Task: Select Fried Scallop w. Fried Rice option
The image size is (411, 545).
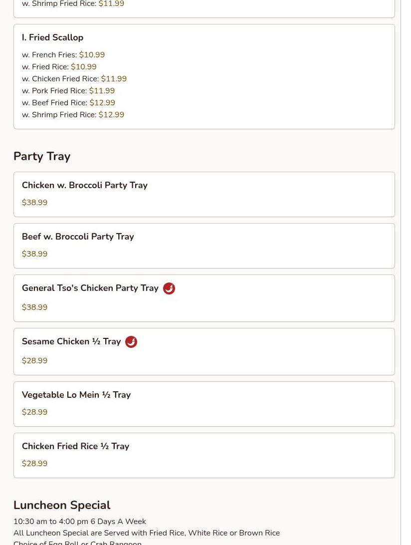Action: pos(59,67)
